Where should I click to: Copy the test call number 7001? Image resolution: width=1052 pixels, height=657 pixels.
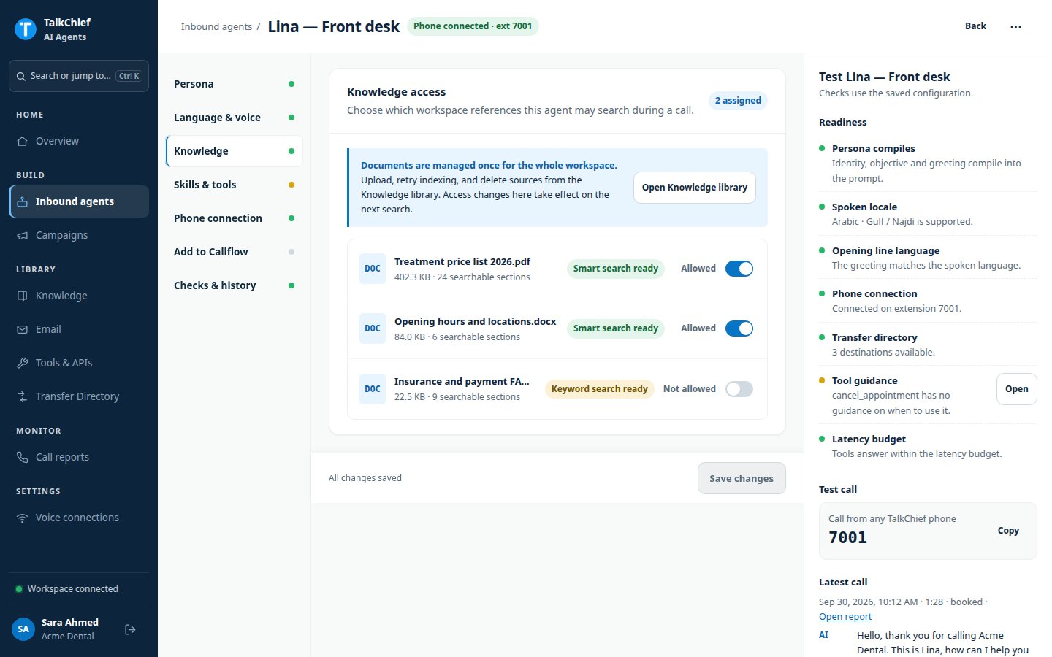(1008, 531)
